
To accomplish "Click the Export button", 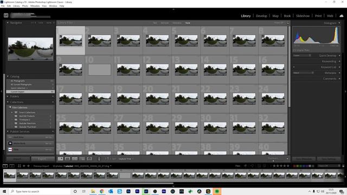I will tap(43, 159).
